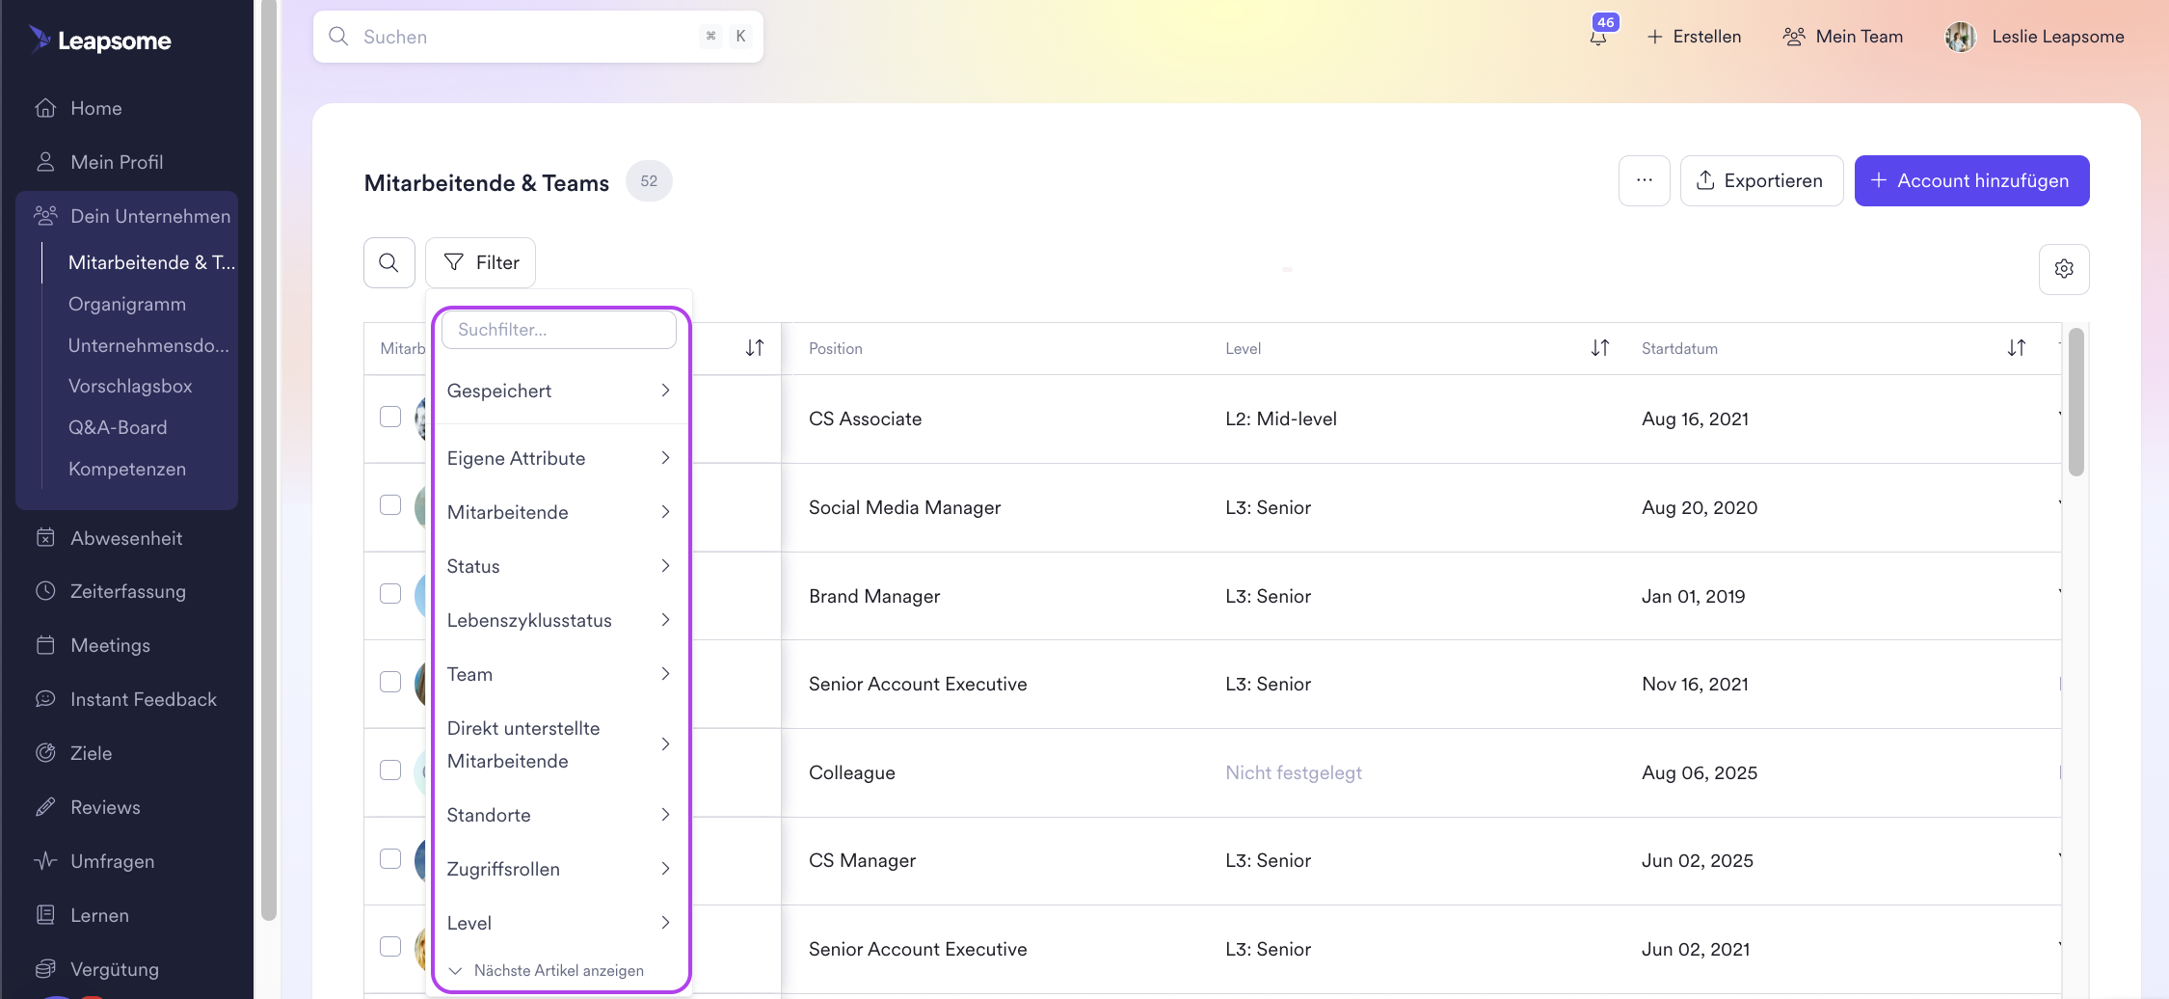The width and height of the screenshot is (2169, 999).
Task: Open table settings gear icon
Action: (2063, 269)
